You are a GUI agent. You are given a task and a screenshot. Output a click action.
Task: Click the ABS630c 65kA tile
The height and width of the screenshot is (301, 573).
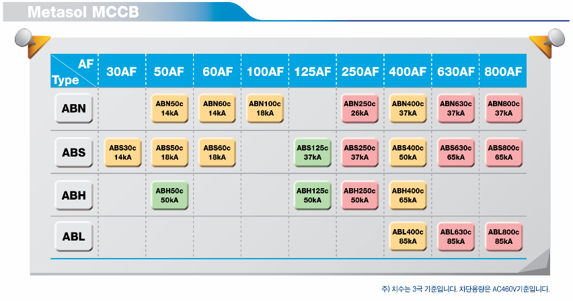(456, 153)
